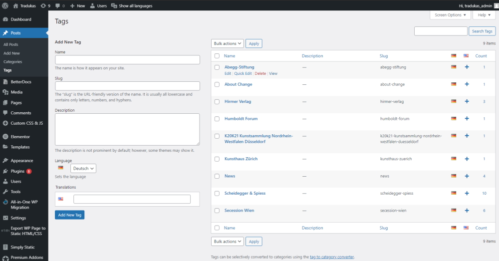Open the Hi, tradukas_admin account menu
This screenshot has height=261, width=499.
pyautogui.click(x=479, y=5)
